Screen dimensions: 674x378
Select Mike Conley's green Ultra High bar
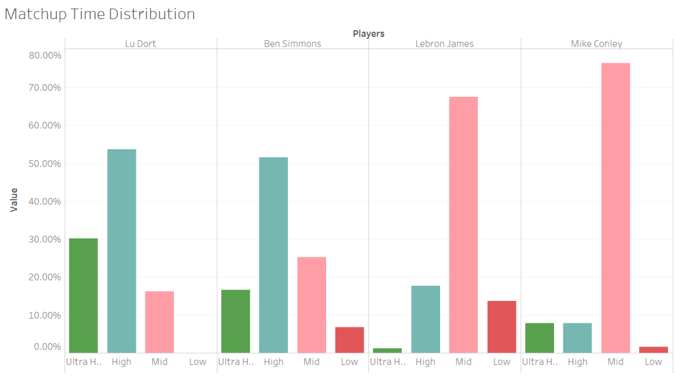(x=540, y=337)
